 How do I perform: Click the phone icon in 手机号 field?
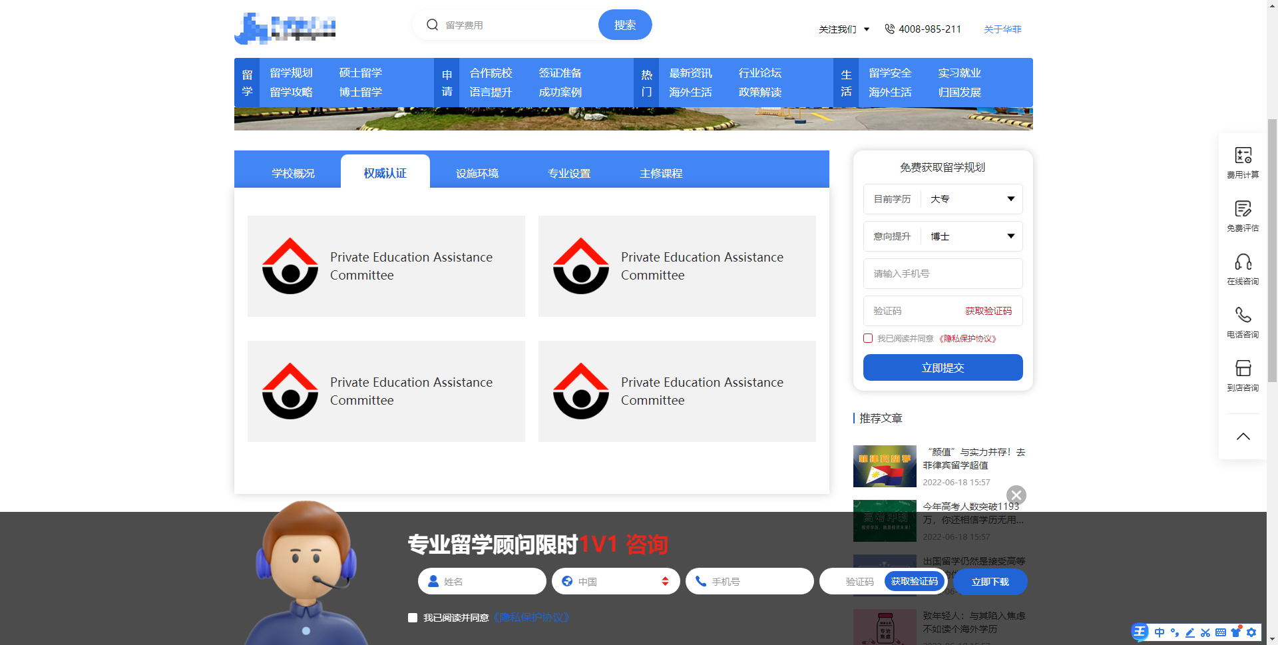point(701,581)
